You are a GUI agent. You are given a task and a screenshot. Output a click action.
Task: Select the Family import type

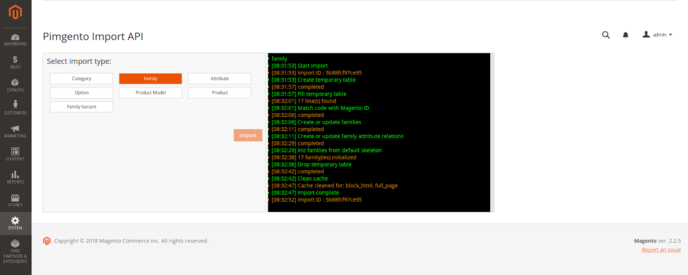[150, 79]
